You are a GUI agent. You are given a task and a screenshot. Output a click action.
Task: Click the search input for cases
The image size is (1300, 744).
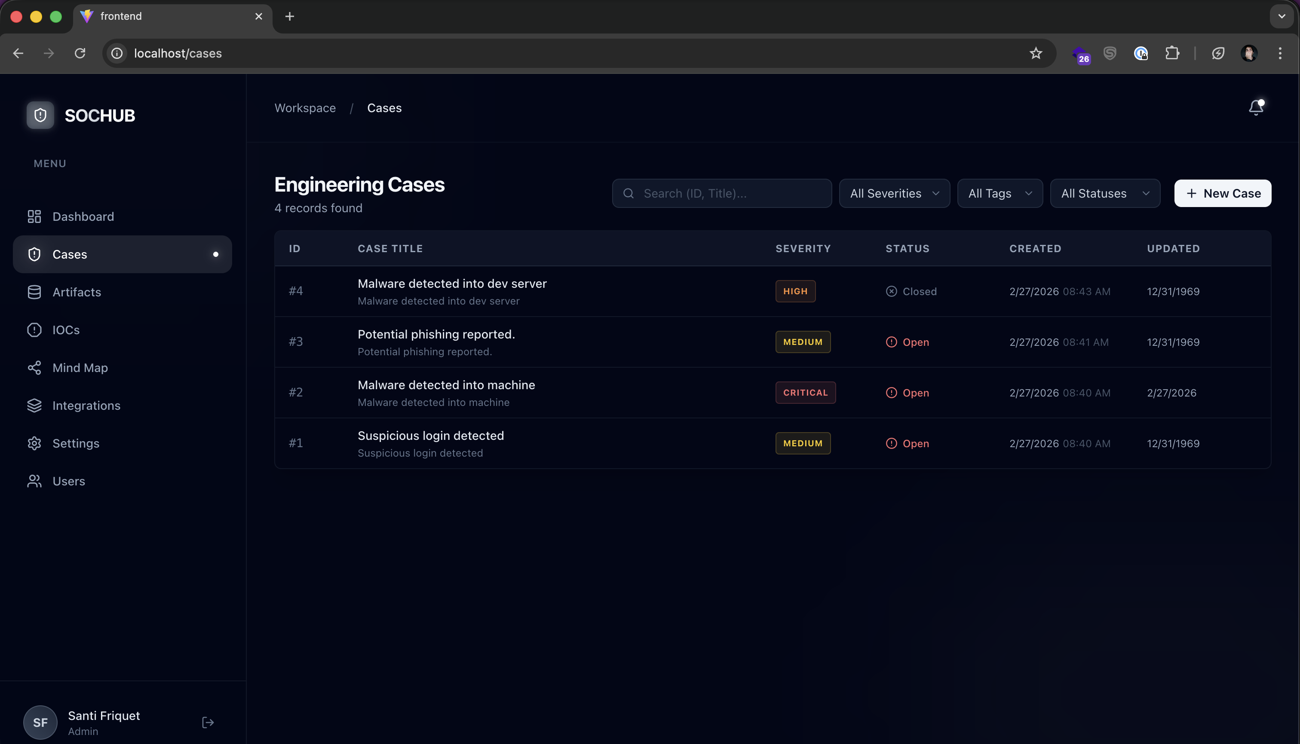click(x=722, y=193)
